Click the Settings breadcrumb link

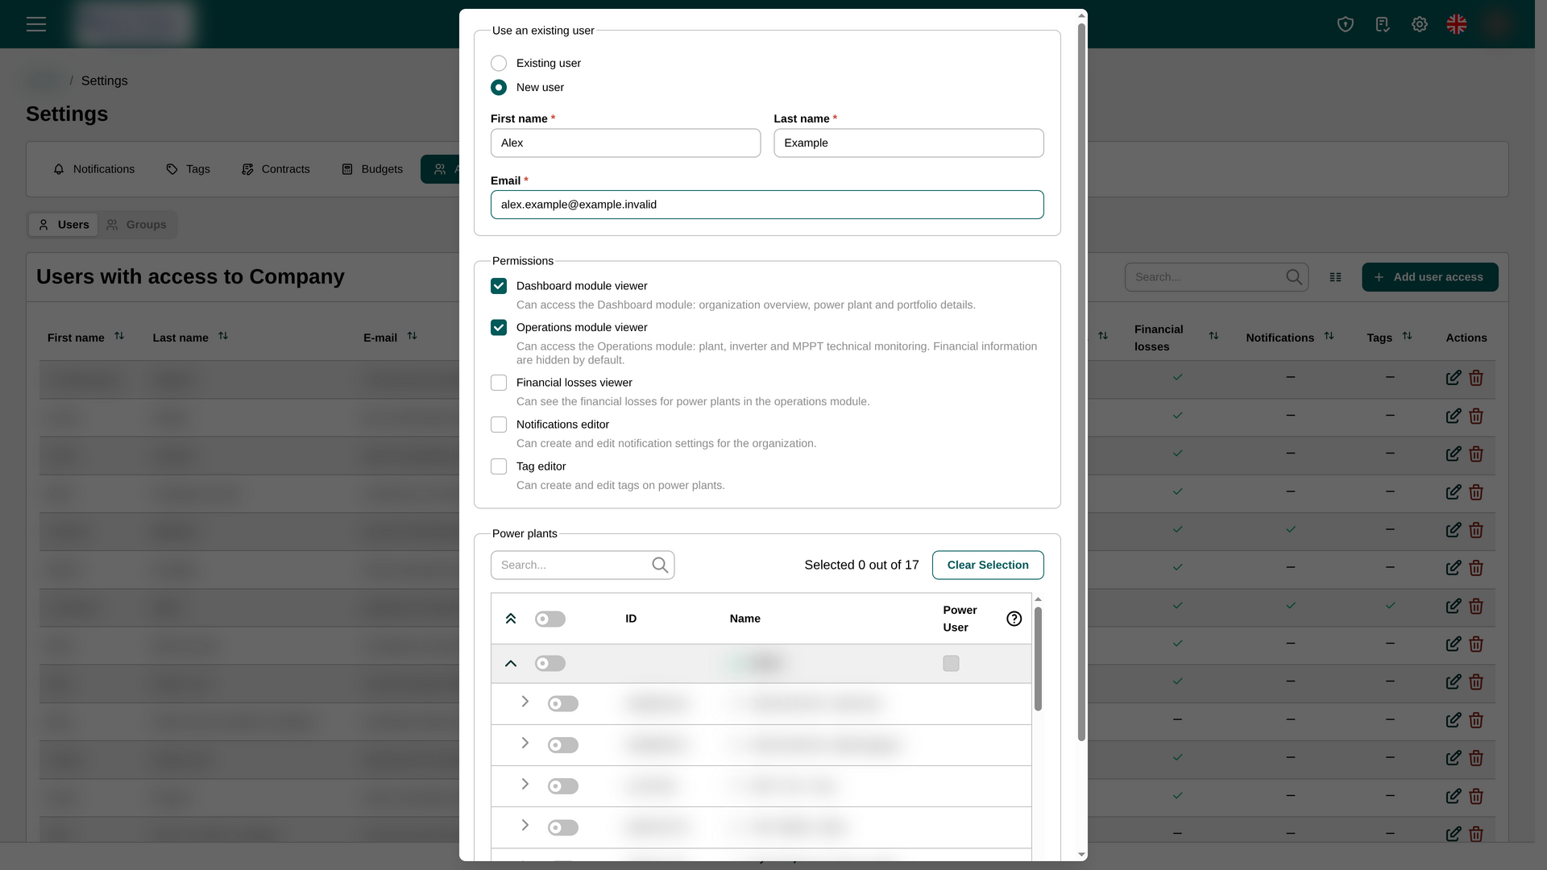pos(104,81)
